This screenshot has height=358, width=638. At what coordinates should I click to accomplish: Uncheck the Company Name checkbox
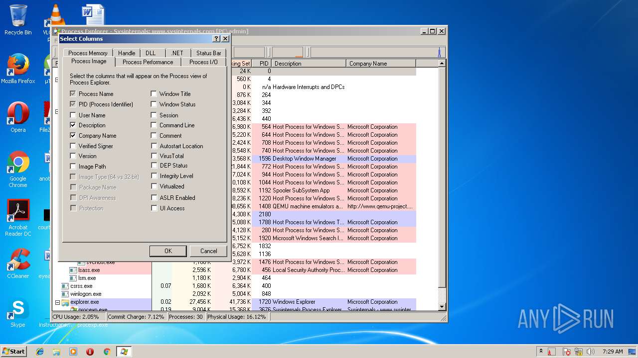pos(73,136)
